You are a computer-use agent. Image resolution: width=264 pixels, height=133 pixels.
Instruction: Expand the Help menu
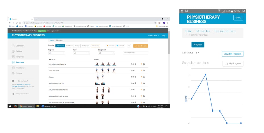[x=164, y=36]
